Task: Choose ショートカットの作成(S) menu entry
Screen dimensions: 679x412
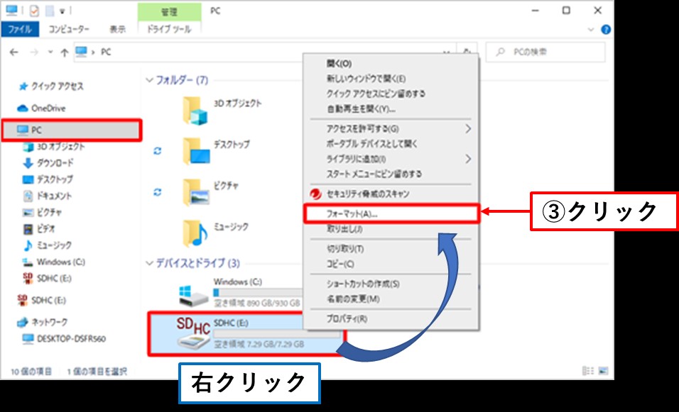Action: (363, 284)
